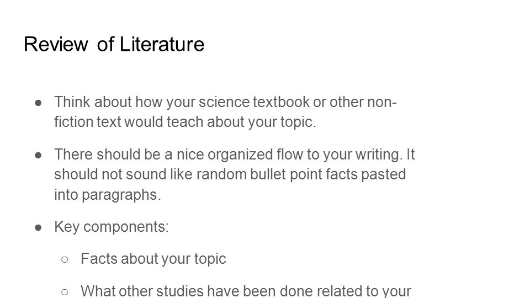Click the word 'Review' in the heading

(x=56, y=44)
